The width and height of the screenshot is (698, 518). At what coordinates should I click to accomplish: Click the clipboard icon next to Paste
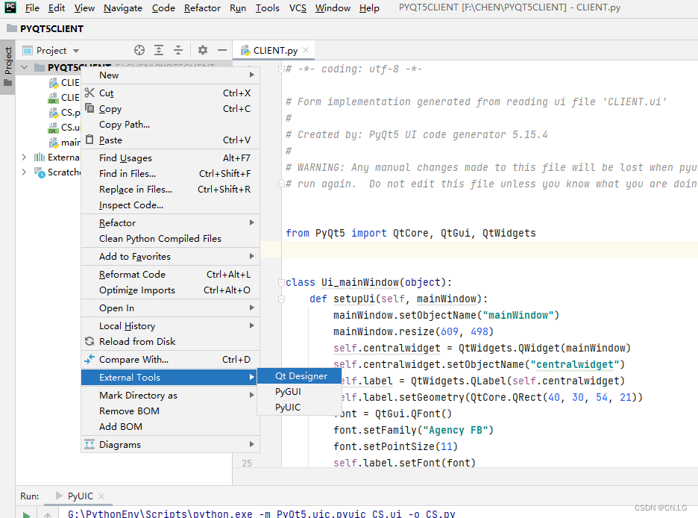point(89,140)
